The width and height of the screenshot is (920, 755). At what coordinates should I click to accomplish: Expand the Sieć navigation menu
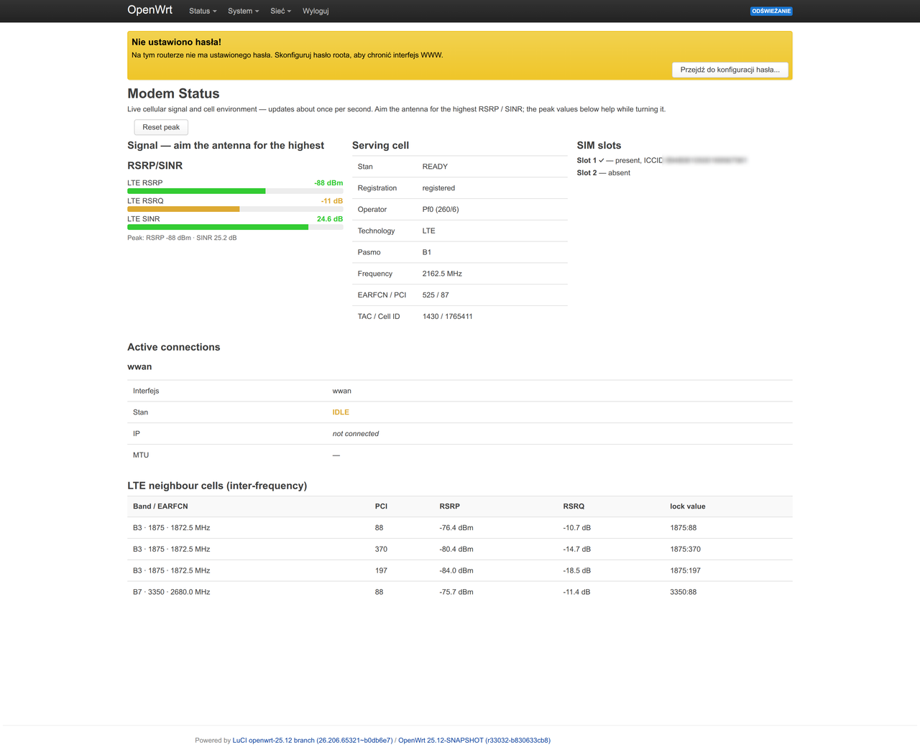(280, 11)
